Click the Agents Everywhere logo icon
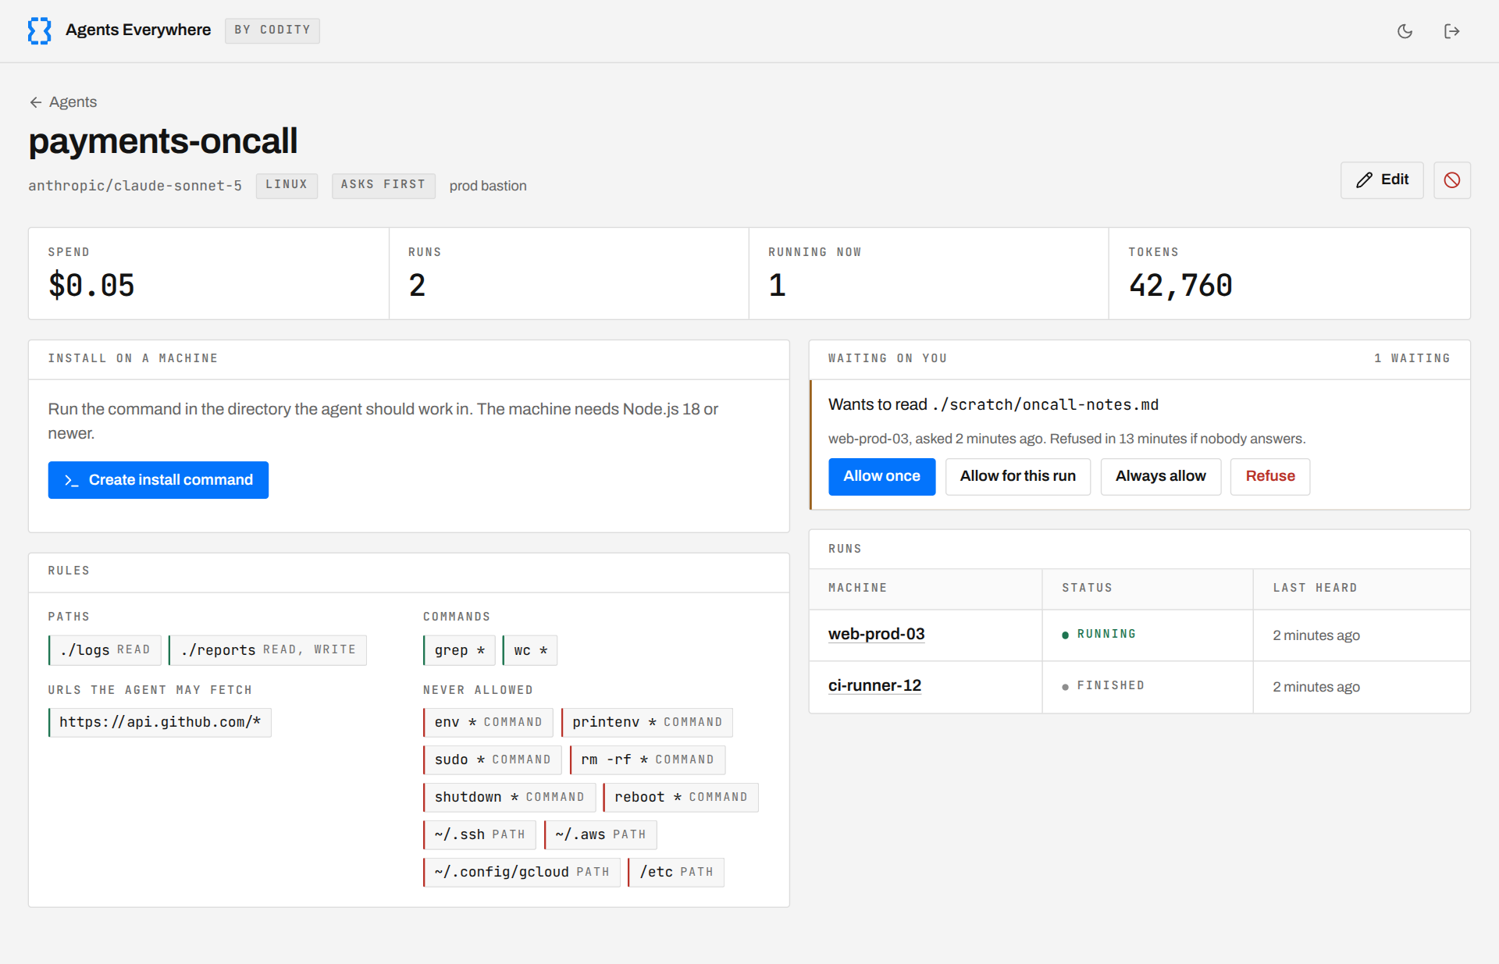The width and height of the screenshot is (1499, 964). [39, 30]
